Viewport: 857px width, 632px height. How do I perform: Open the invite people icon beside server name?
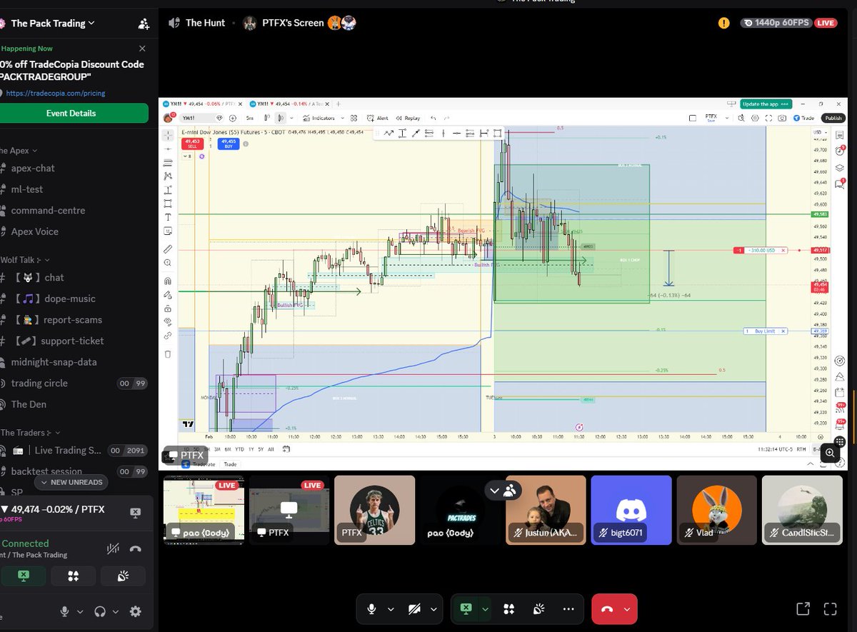point(144,24)
